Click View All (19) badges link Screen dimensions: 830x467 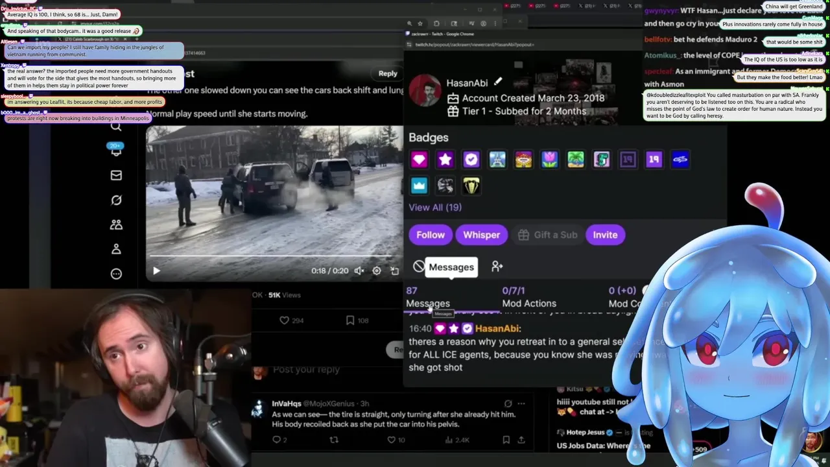point(435,207)
